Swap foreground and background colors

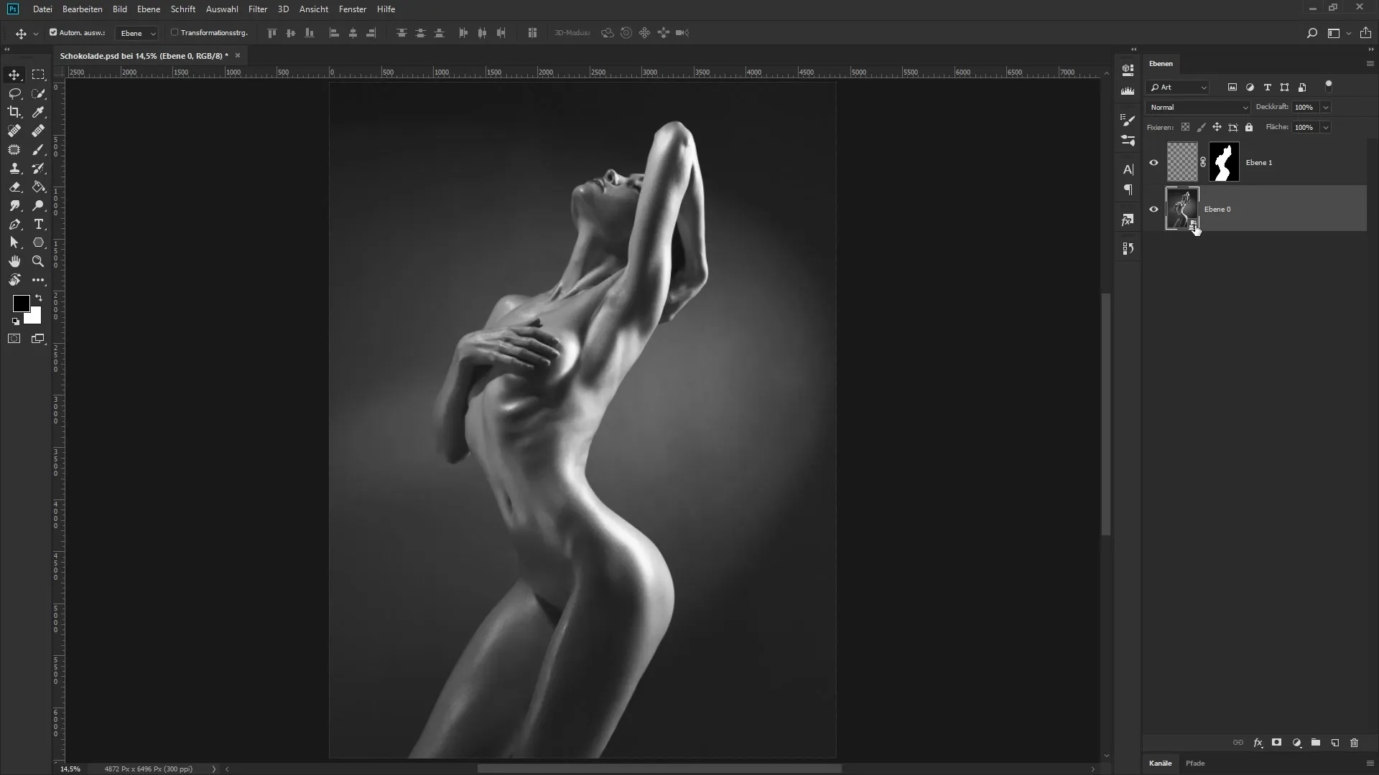coord(39,298)
